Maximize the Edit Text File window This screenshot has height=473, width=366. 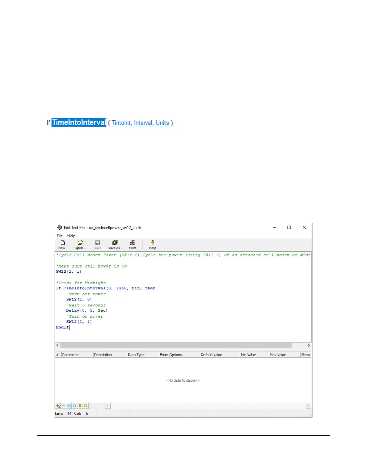(289, 228)
